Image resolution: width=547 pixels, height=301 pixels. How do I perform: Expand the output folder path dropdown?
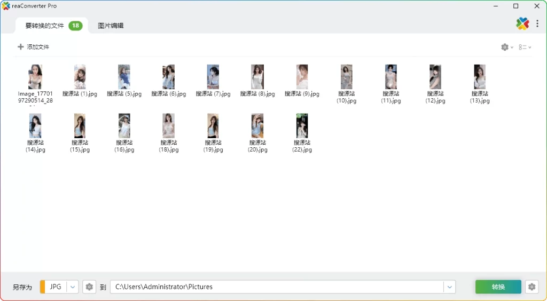(x=449, y=287)
